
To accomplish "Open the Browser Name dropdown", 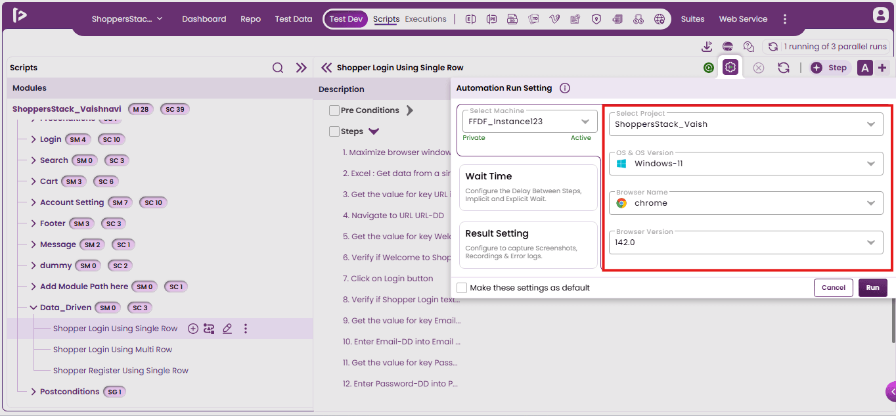I will coord(746,203).
